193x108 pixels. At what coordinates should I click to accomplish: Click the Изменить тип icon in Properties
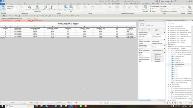[x=156, y=30]
